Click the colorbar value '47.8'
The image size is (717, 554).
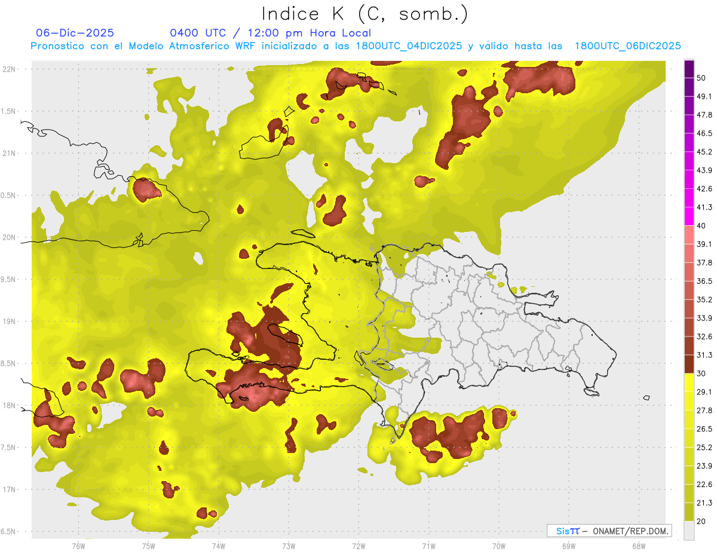[704, 115]
